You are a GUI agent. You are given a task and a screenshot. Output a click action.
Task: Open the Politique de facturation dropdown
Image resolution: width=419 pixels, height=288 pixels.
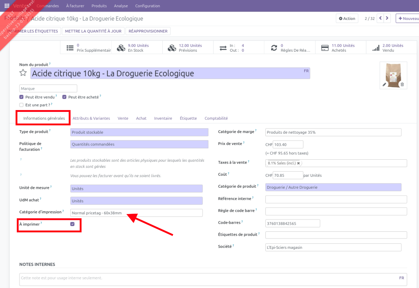point(139,144)
